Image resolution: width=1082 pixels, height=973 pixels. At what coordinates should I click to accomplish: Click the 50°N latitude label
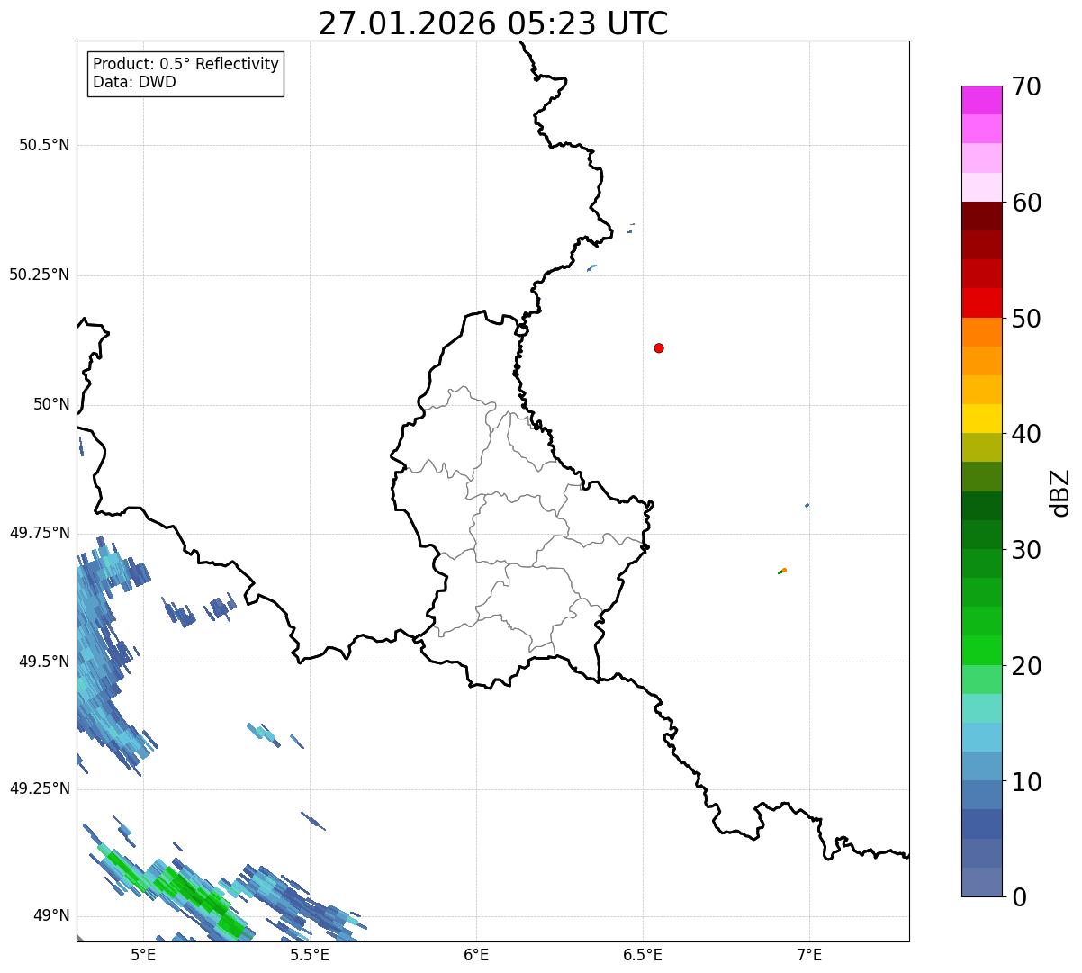(51, 404)
